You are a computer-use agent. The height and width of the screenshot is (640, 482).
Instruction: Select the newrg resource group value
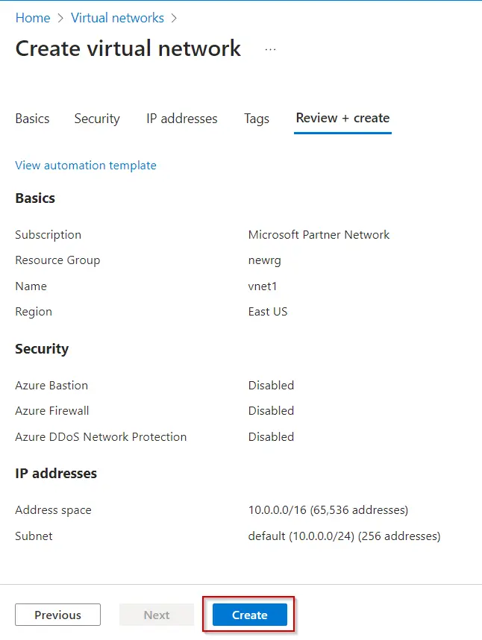click(x=266, y=260)
